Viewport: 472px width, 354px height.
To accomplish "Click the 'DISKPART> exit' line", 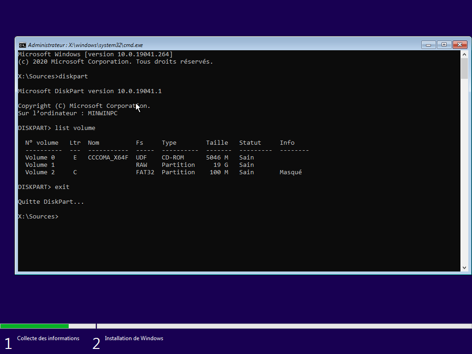I will point(44,187).
